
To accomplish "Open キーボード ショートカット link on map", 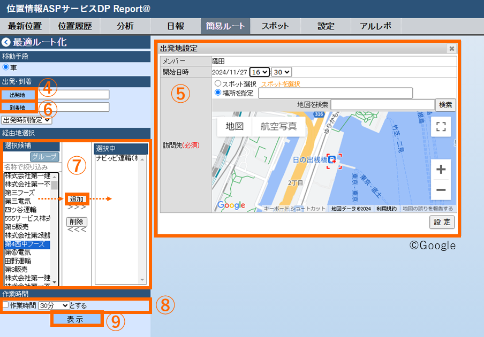I will tap(294, 209).
